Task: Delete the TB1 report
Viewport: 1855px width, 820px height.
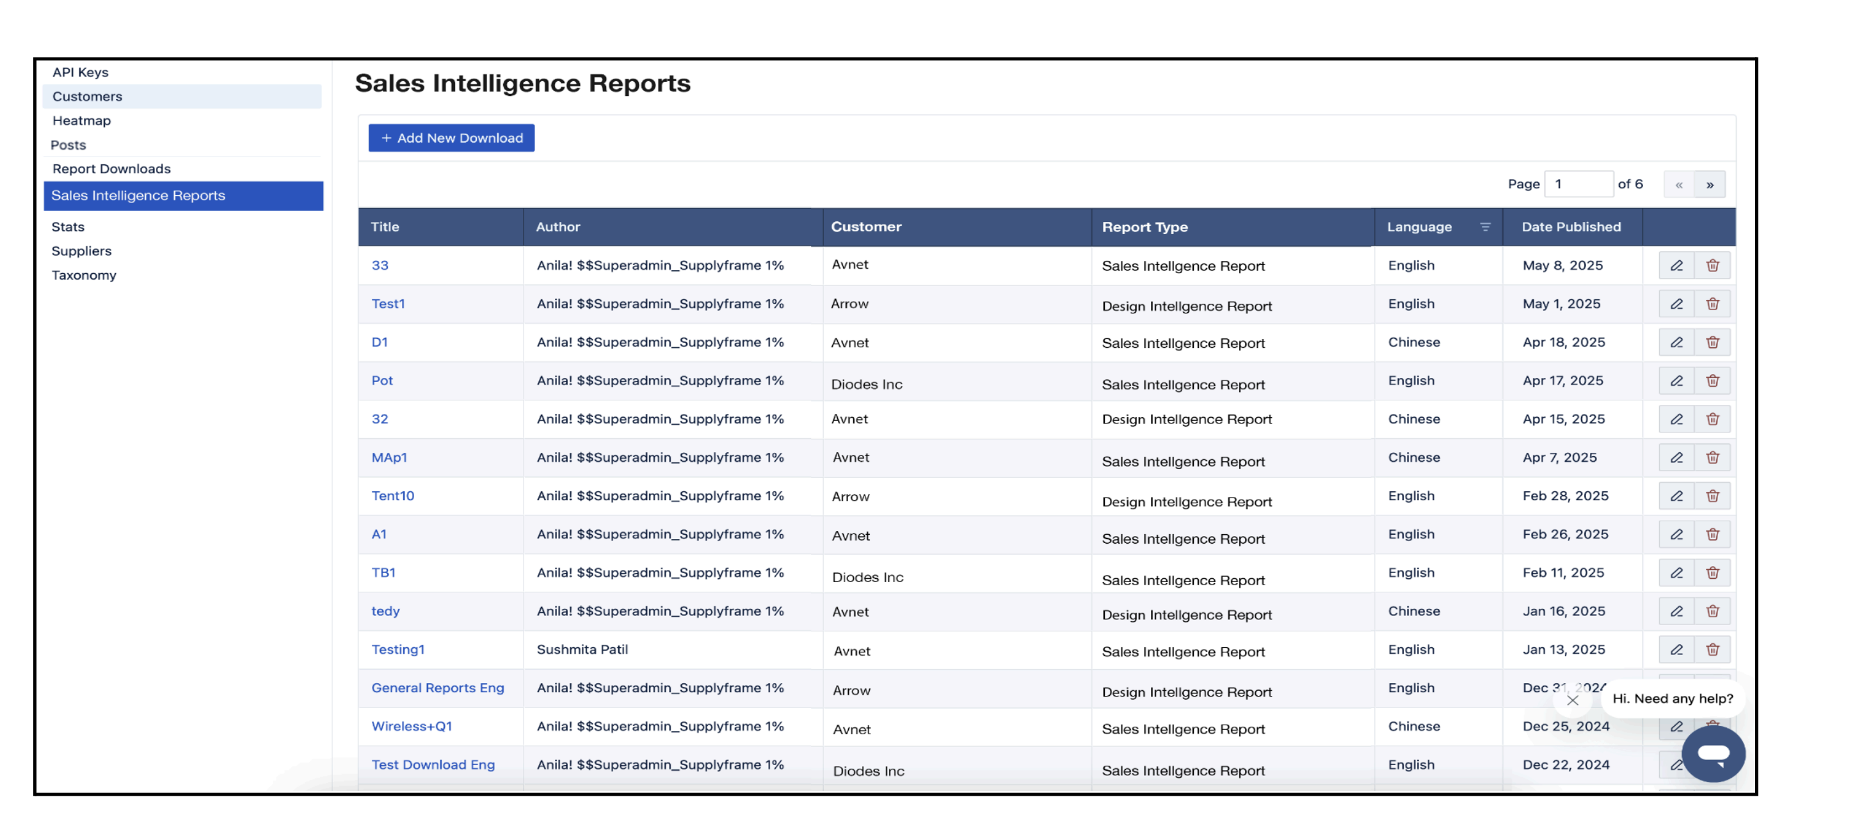Action: tap(1712, 573)
